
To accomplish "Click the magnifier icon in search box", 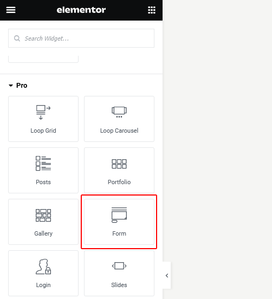I will point(17,38).
